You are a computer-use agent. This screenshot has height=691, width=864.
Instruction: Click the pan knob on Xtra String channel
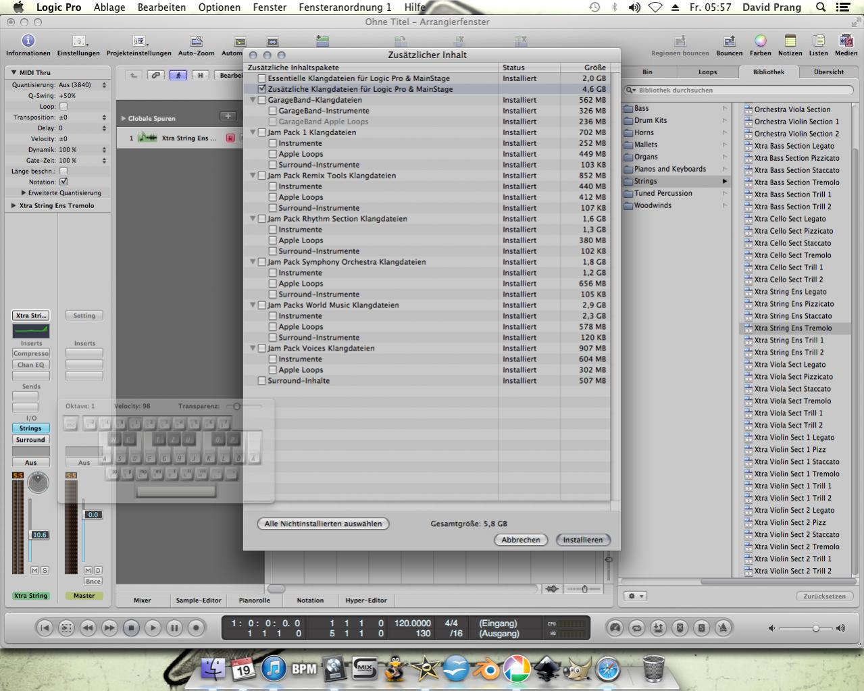pyautogui.click(x=39, y=482)
